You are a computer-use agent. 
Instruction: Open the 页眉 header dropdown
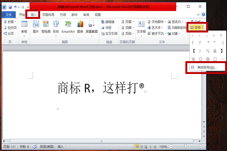(x=127, y=22)
